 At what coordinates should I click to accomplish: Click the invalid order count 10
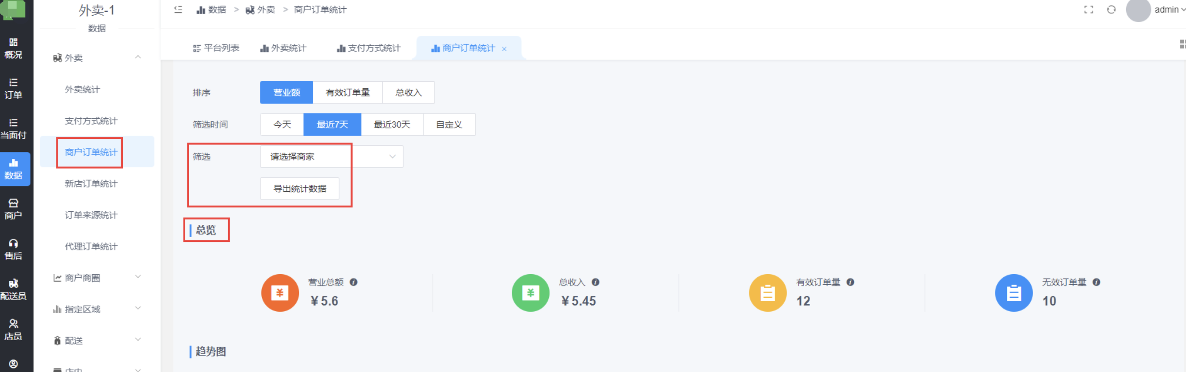coord(1049,301)
